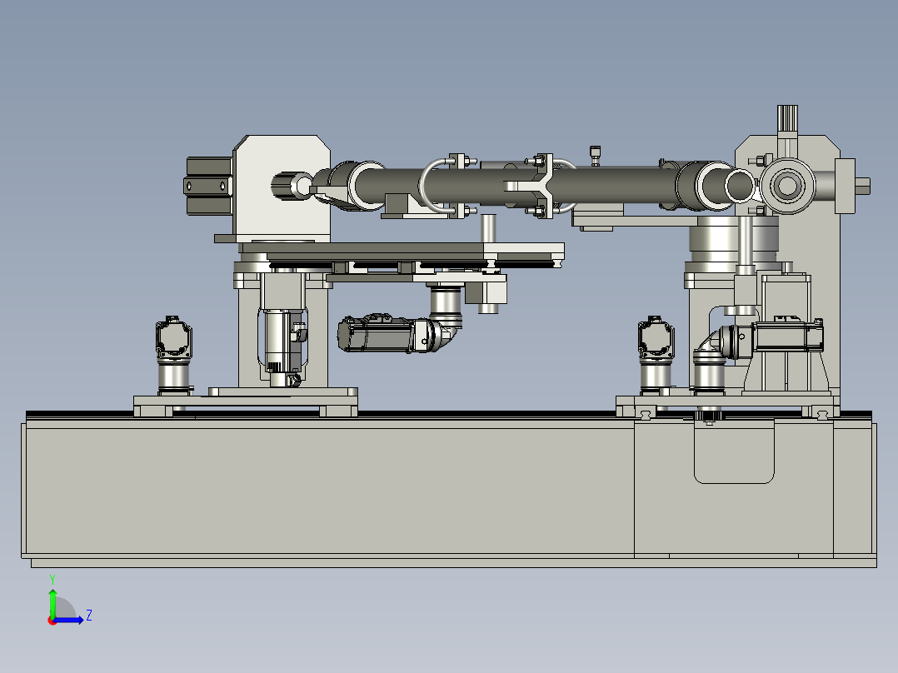Screen dimensions: 898x673
Task: Pick the vertical pin standing on the sliding table
Action: pos(488,228)
